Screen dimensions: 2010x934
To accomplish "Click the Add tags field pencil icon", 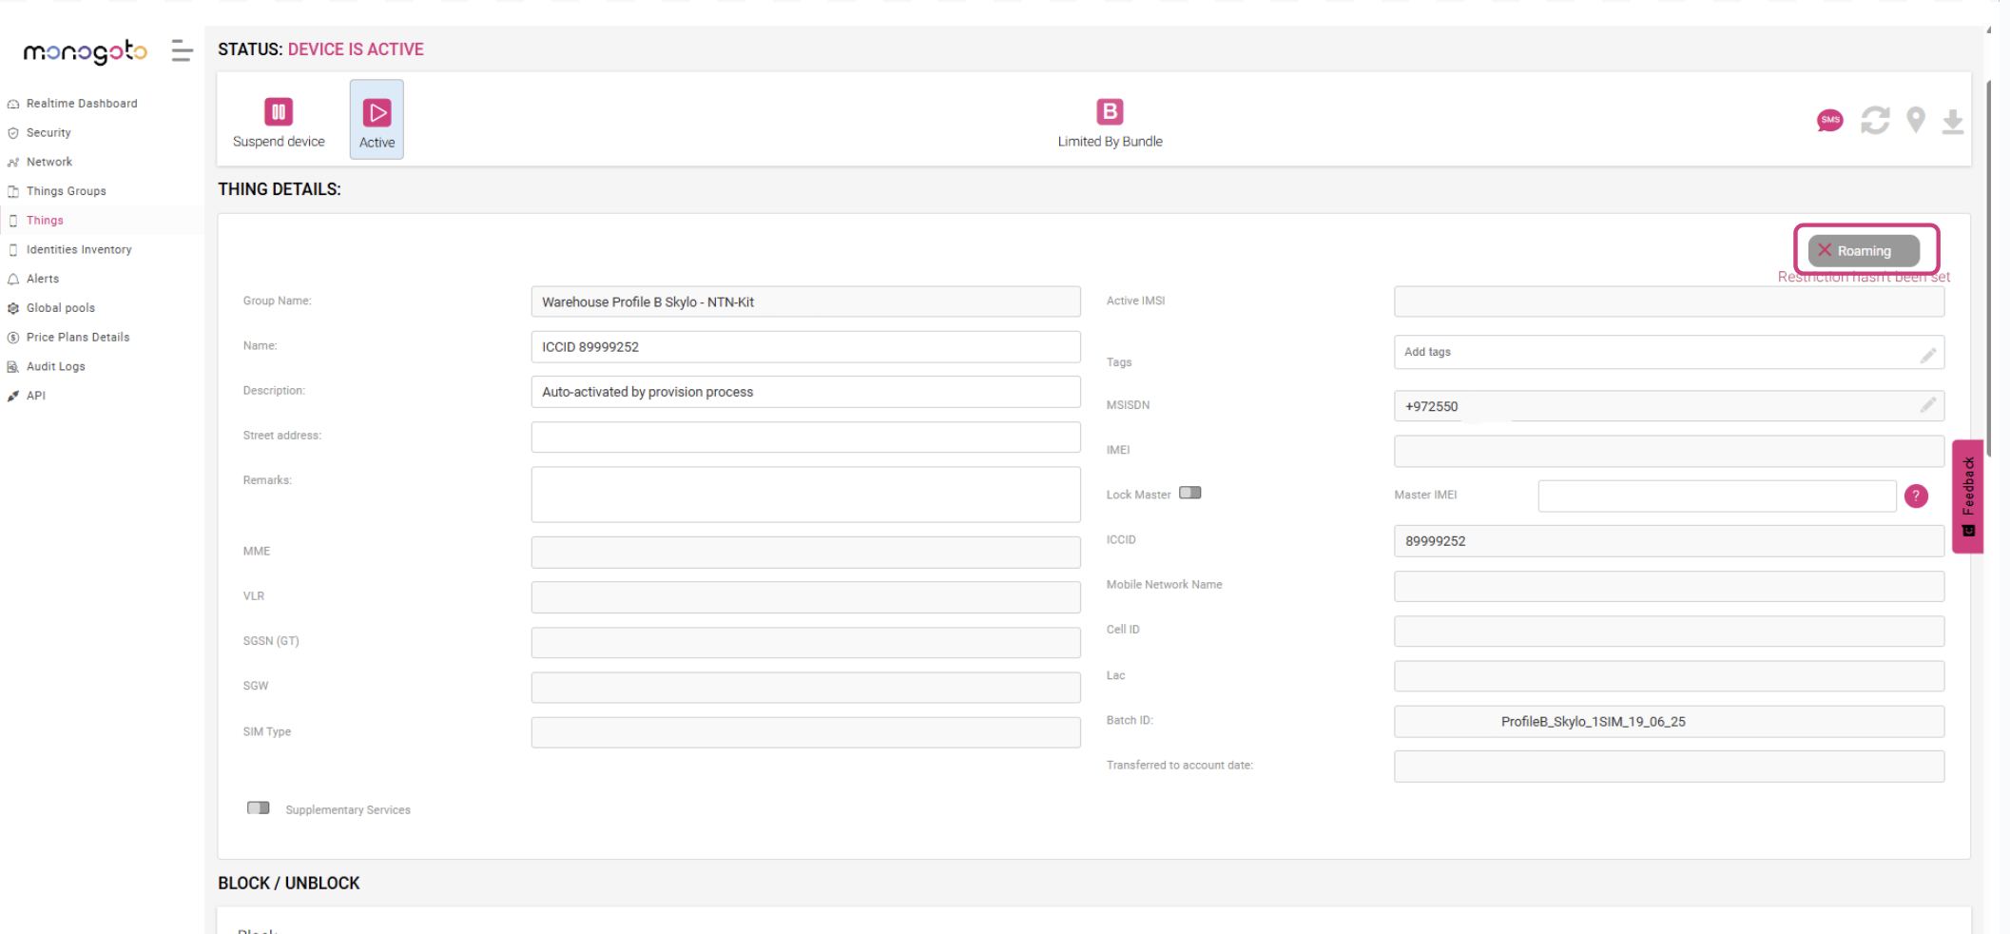I will coord(1927,355).
